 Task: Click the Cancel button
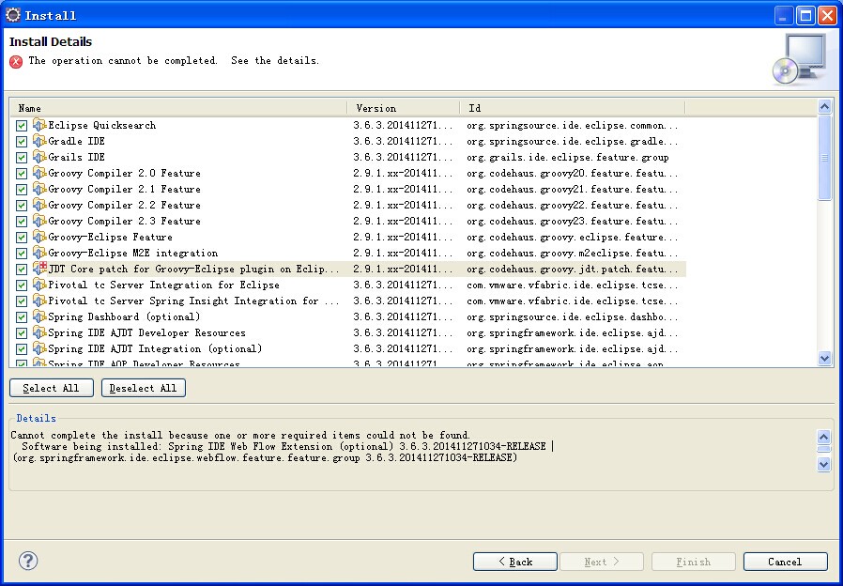click(x=786, y=562)
